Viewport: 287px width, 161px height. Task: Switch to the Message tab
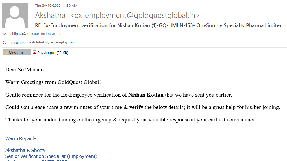tap(16, 53)
